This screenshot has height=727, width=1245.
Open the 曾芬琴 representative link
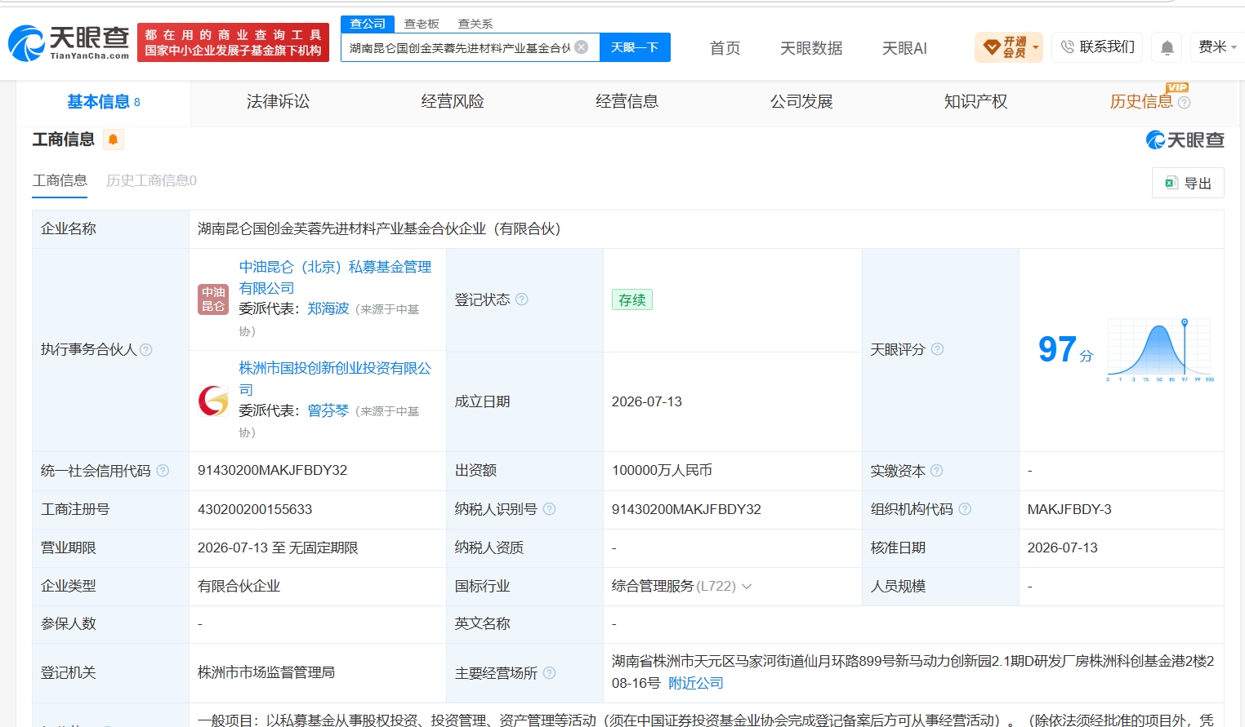(328, 410)
